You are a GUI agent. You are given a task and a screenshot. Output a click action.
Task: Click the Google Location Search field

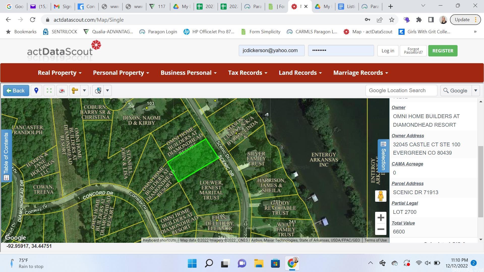[401, 90]
